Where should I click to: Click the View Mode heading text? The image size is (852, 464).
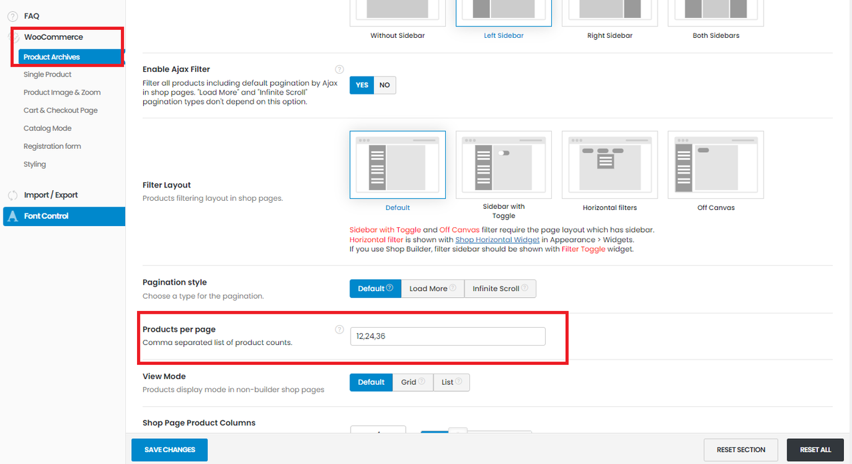(164, 376)
